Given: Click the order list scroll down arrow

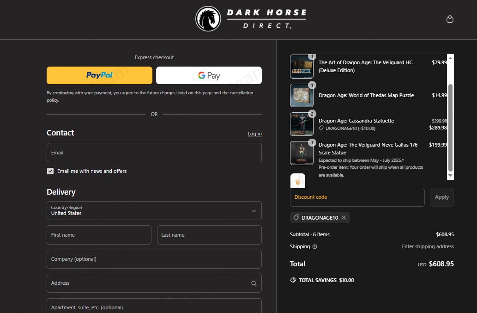Looking at the screenshot, I should [451, 176].
